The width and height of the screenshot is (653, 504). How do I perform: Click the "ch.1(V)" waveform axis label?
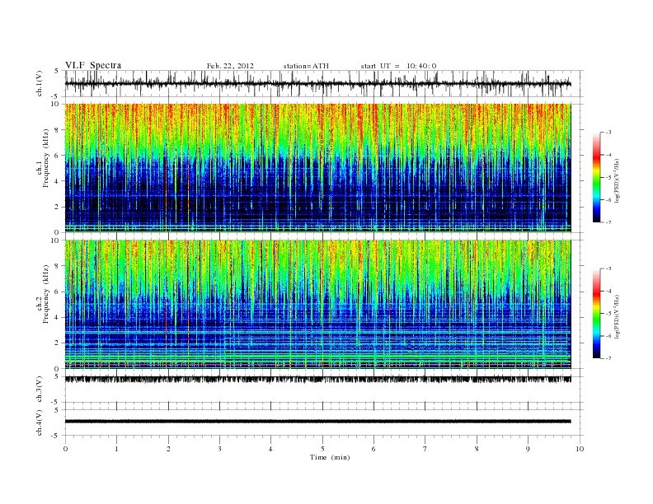40,83
